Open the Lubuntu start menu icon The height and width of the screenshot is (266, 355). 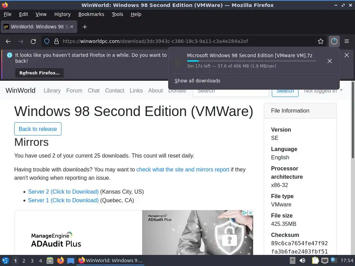tap(6, 260)
